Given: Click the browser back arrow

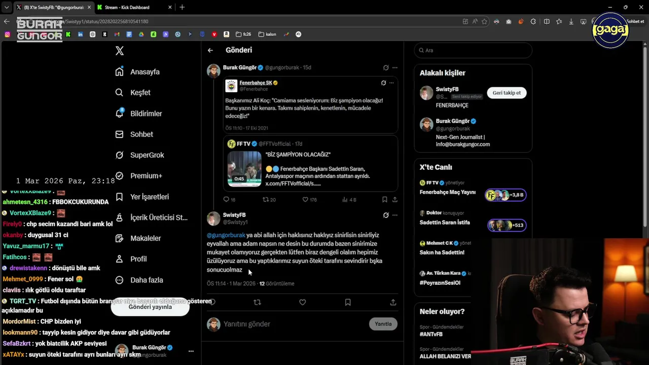Looking at the screenshot, I should point(7,21).
